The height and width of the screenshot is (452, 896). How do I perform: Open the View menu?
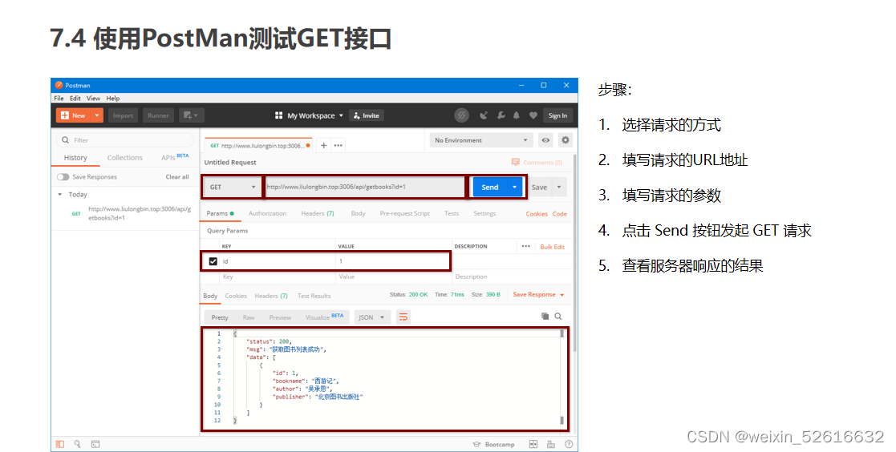pos(93,98)
